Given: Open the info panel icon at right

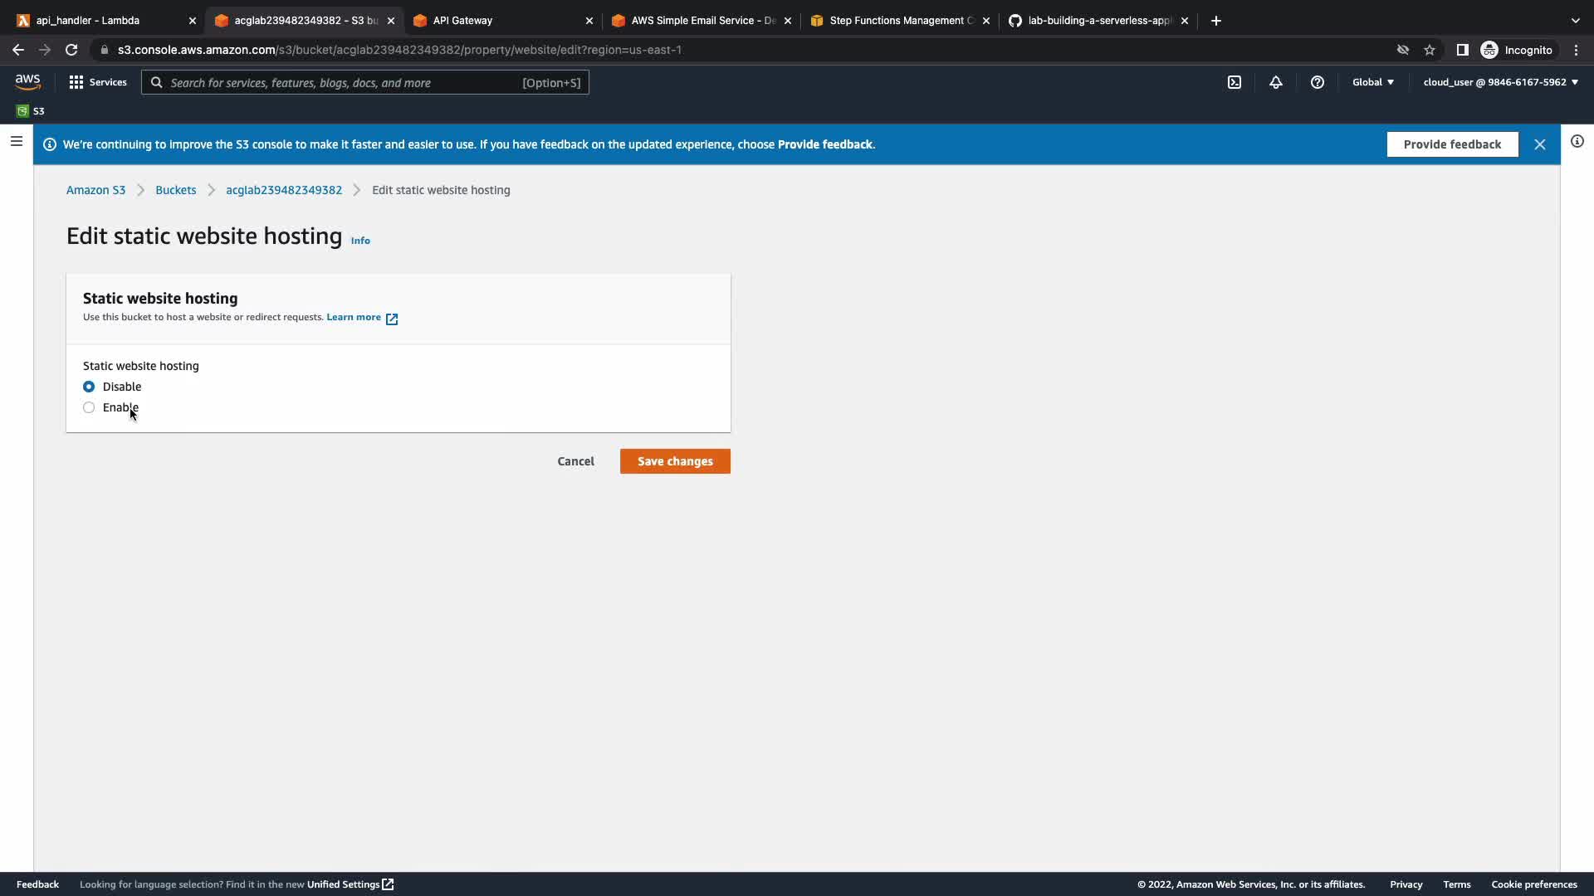Looking at the screenshot, I should click(1577, 142).
